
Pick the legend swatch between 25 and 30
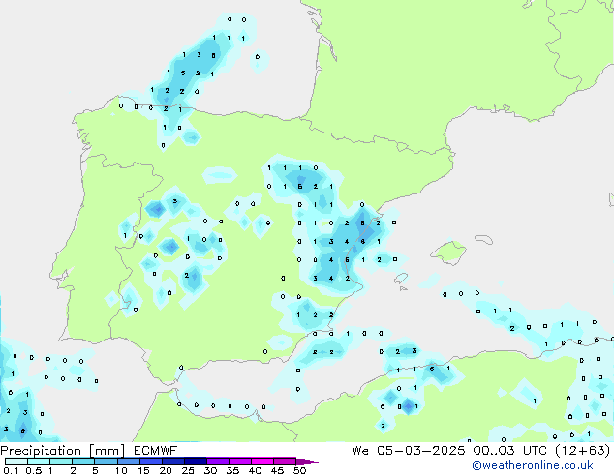[196, 461]
